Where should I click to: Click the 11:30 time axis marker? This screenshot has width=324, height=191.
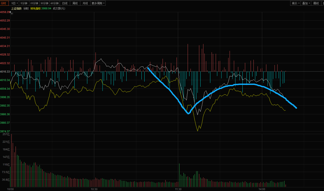pyautogui.click(x=178, y=189)
